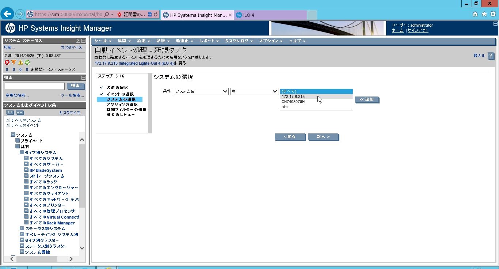Click the ホーム link in the banner
The image size is (499, 269).
(x=397, y=30)
